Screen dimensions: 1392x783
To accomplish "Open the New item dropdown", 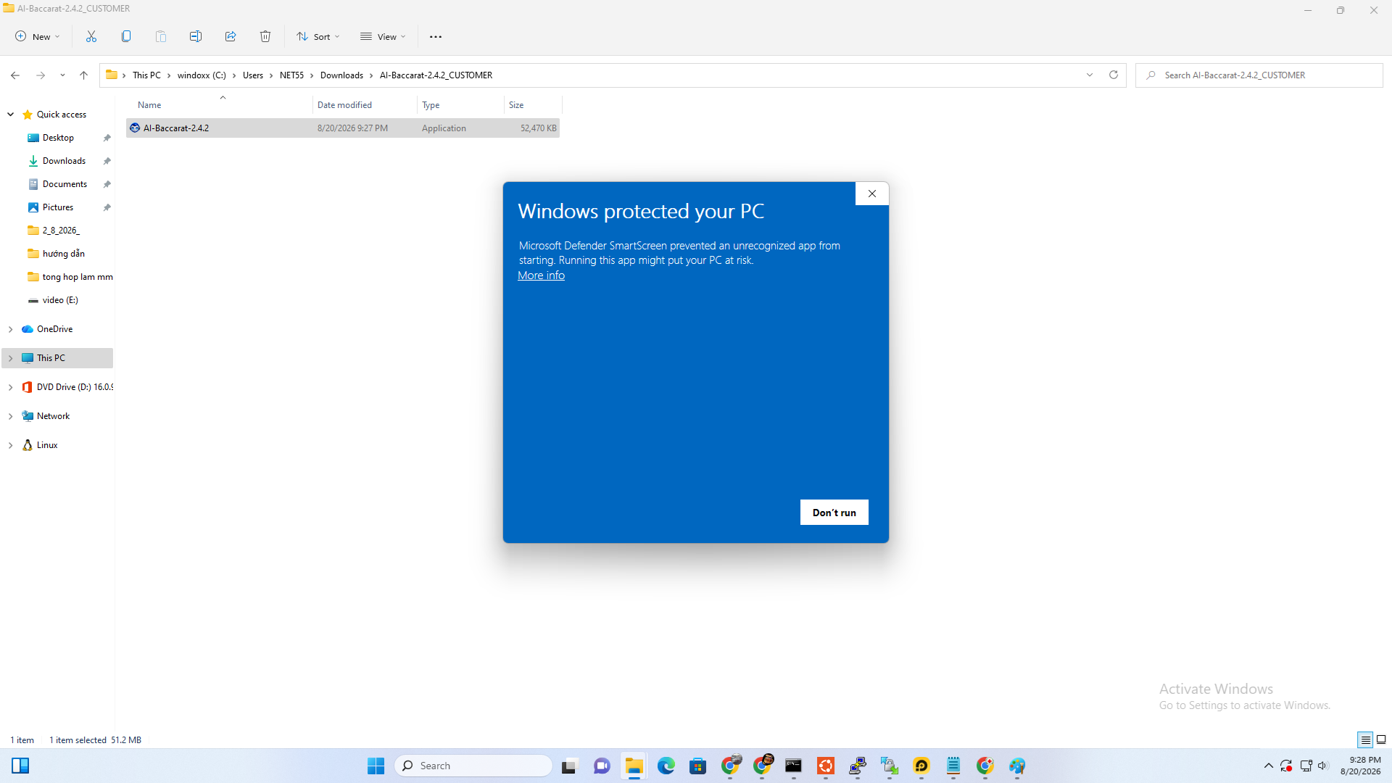I will pos(38,36).
